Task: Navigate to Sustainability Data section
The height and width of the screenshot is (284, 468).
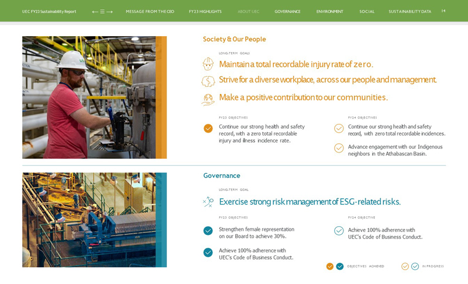Action: (409, 12)
